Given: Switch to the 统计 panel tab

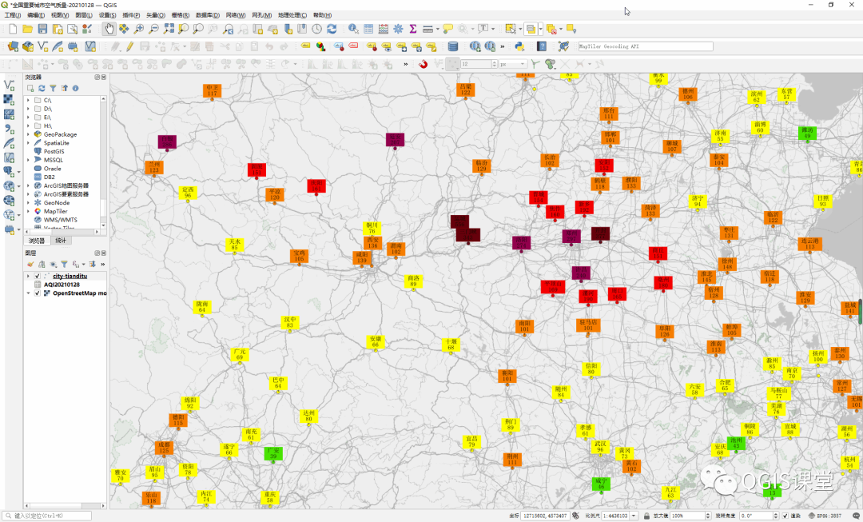Looking at the screenshot, I should tap(61, 241).
